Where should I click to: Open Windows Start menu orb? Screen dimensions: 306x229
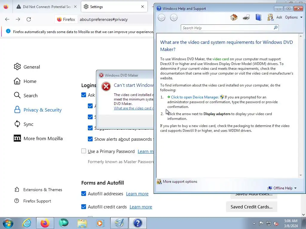click(x=8, y=223)
